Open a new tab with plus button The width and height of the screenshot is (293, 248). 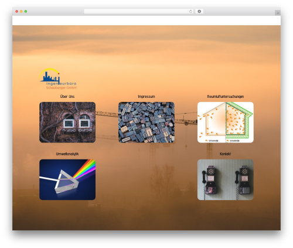[x=278, y=13]
